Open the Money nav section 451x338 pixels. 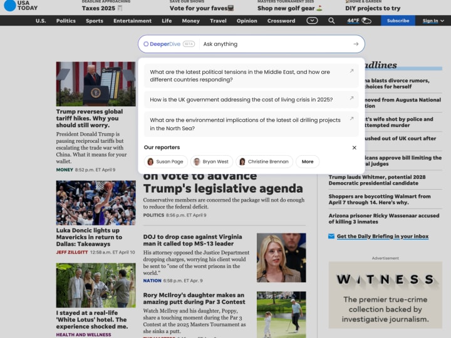pos(190,21)
